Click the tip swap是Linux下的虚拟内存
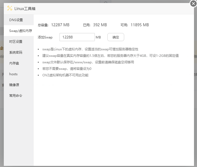 coord(90,49)
